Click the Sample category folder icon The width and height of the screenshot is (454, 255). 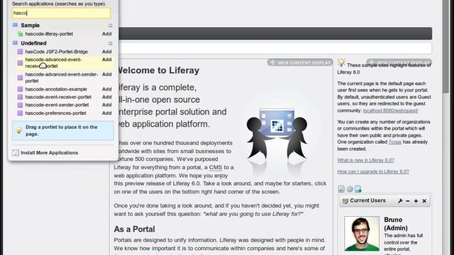[15, 25]
